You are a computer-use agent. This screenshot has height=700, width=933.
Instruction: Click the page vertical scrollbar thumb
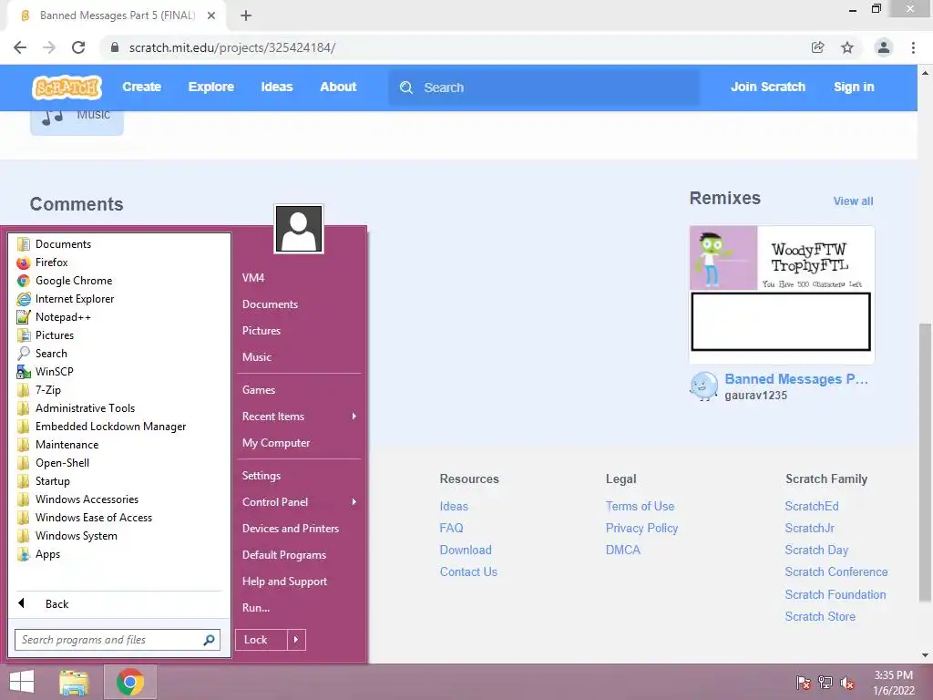click(x=925, y=462)
